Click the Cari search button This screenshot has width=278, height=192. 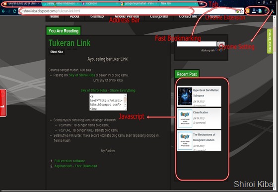pos(221,44)
